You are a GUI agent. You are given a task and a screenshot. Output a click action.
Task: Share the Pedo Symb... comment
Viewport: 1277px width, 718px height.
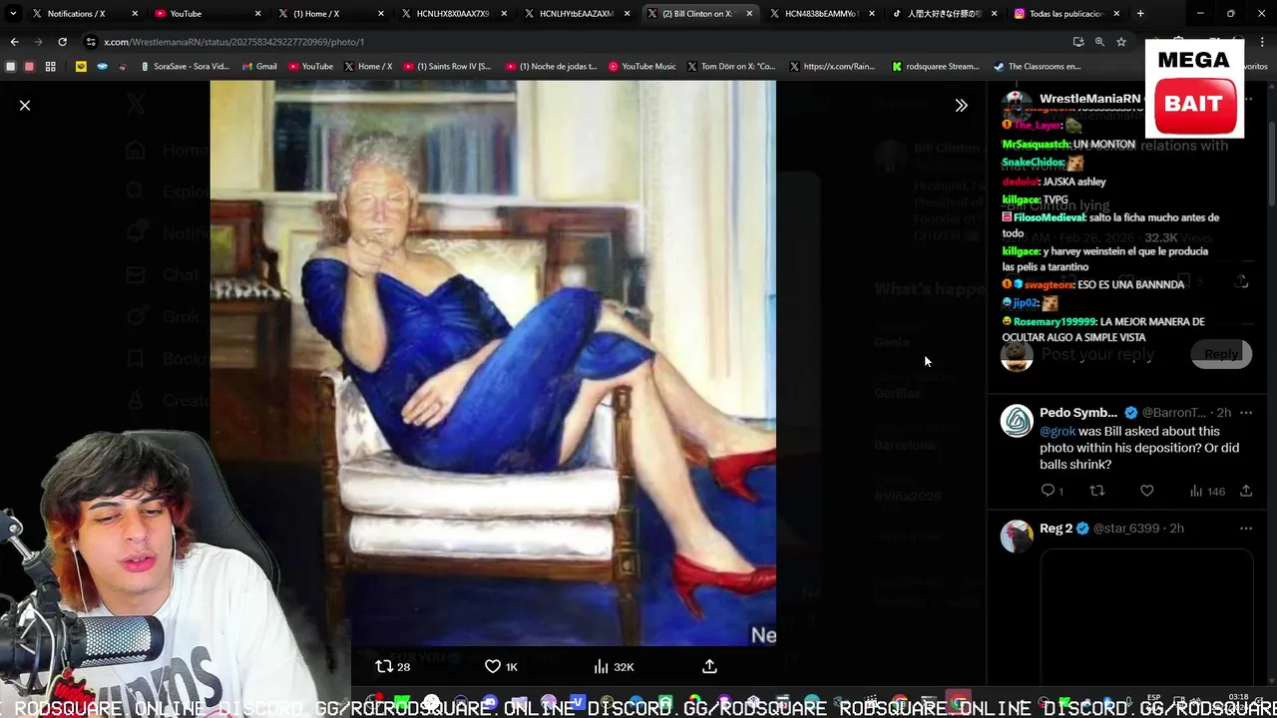pos(1245,491)
